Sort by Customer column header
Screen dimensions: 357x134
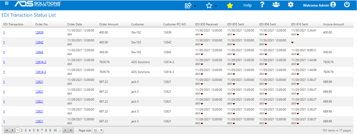click(x=137, y=24)
